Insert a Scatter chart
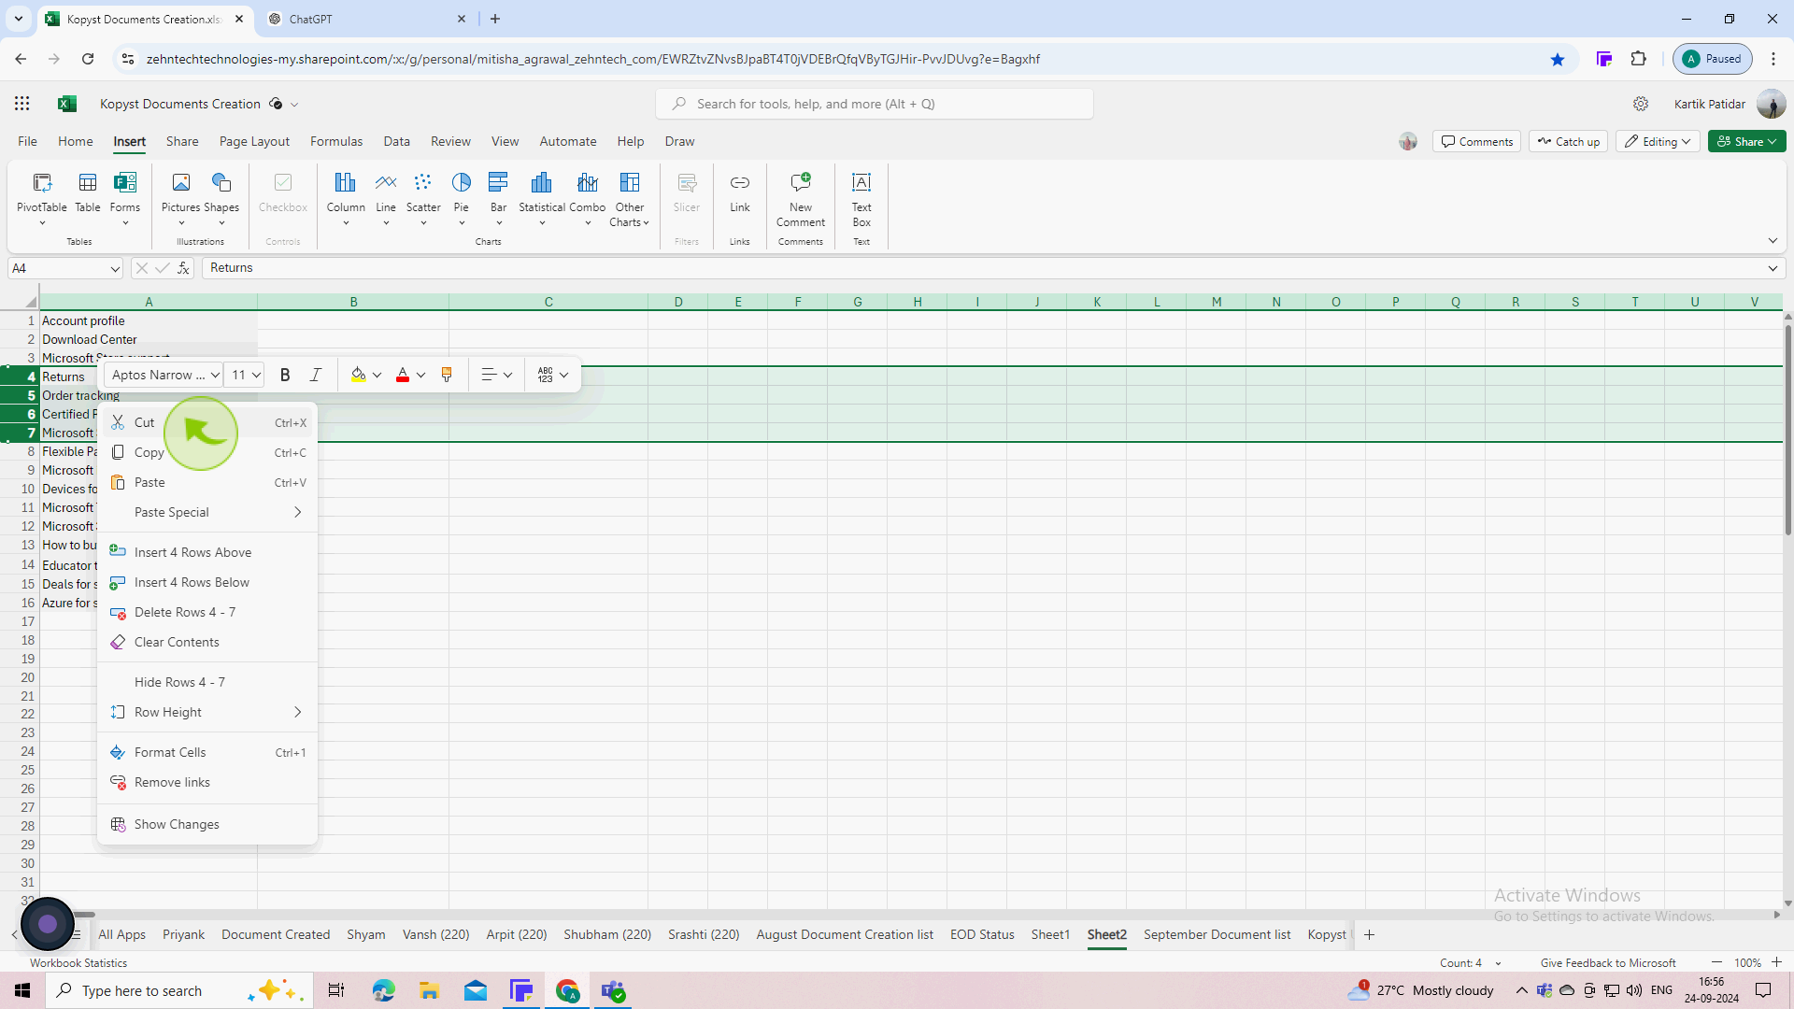 coord(423,197)
